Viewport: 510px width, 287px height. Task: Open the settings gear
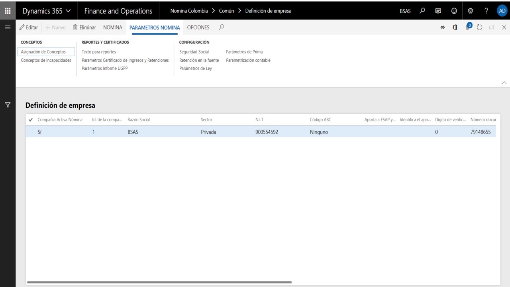tap(470, 11)
